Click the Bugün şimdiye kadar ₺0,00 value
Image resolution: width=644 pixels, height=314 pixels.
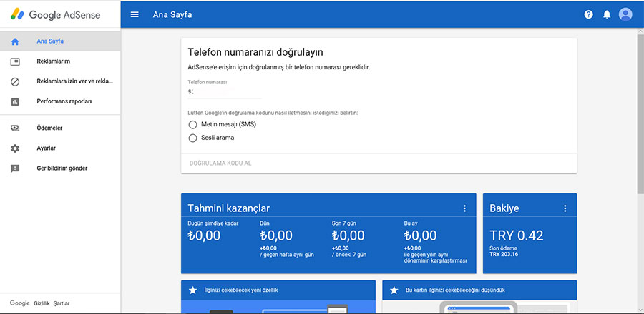[204, 235]
